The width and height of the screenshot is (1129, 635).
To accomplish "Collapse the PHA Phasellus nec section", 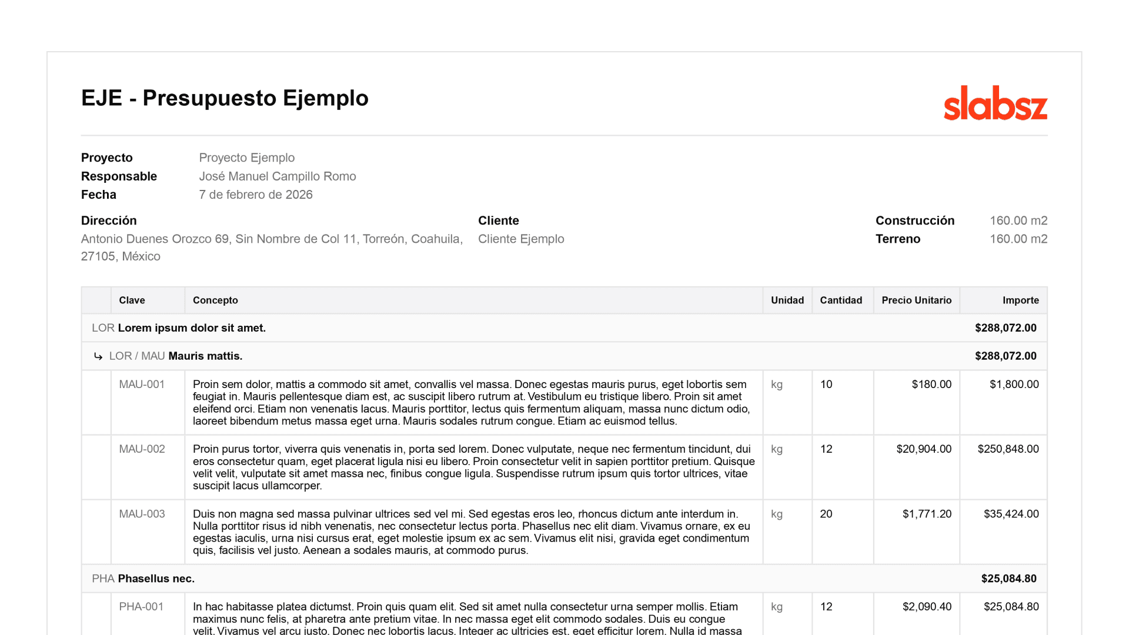I will (155, 579).
